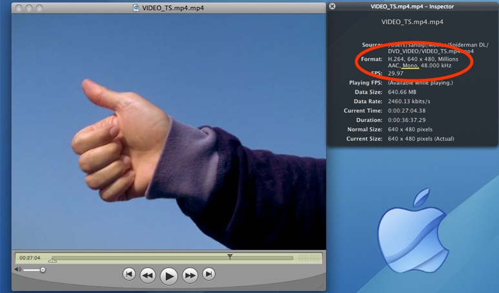The height and width of the screenshot is (293, 499).
Task: Minimize the player window
Action: point(29,8)
